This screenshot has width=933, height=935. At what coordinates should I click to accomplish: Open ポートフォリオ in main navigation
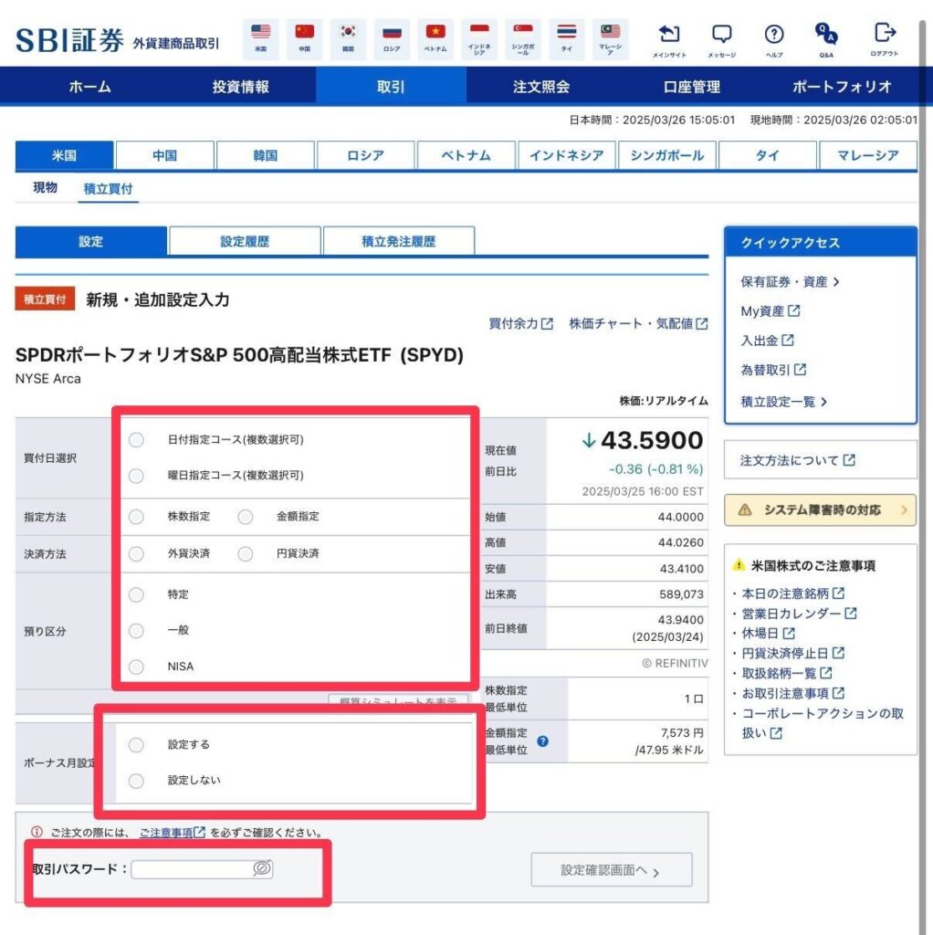pos(842,87)
